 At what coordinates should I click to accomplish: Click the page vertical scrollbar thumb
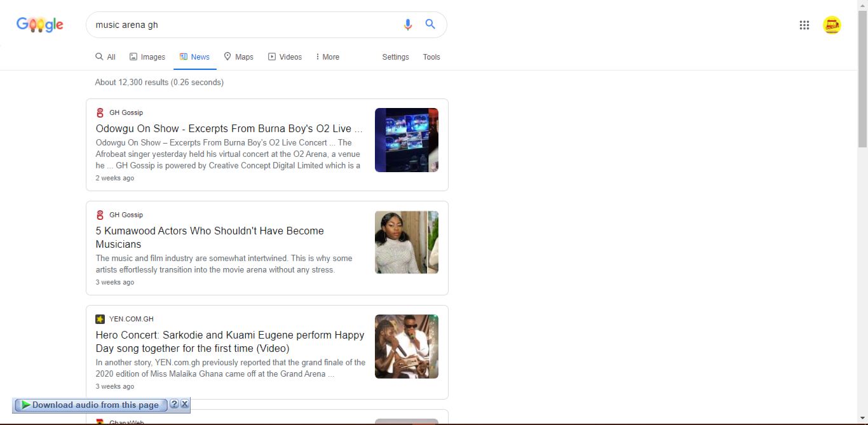(862, 79)
